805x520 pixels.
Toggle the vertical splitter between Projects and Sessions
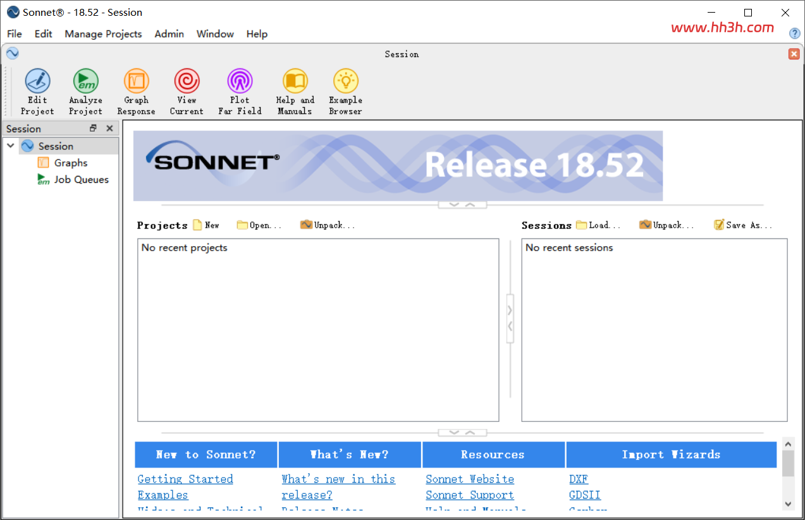[510, 318]
